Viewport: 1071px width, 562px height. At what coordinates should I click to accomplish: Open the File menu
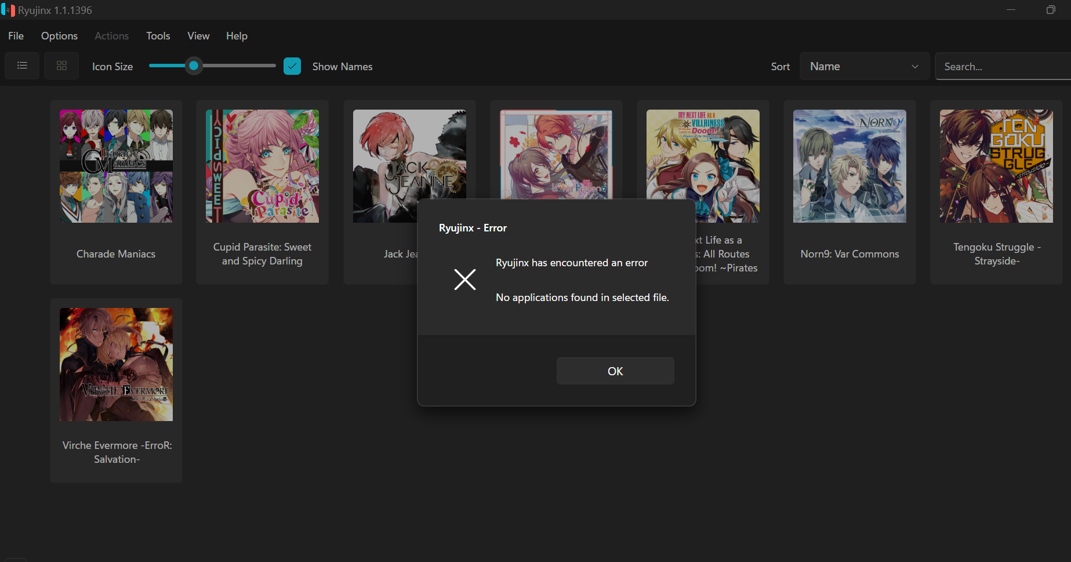coord(16,36)
